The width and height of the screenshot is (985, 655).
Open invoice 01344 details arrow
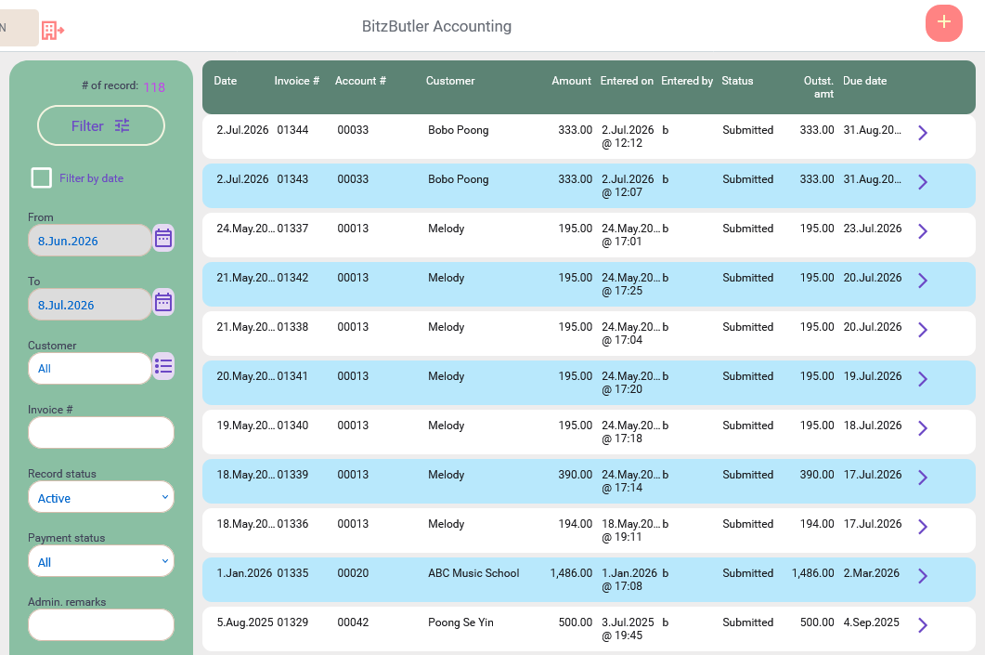(x=922, y=133)
